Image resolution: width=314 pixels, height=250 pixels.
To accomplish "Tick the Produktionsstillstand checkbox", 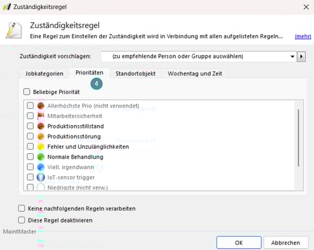I will click(x=30, y=126).
